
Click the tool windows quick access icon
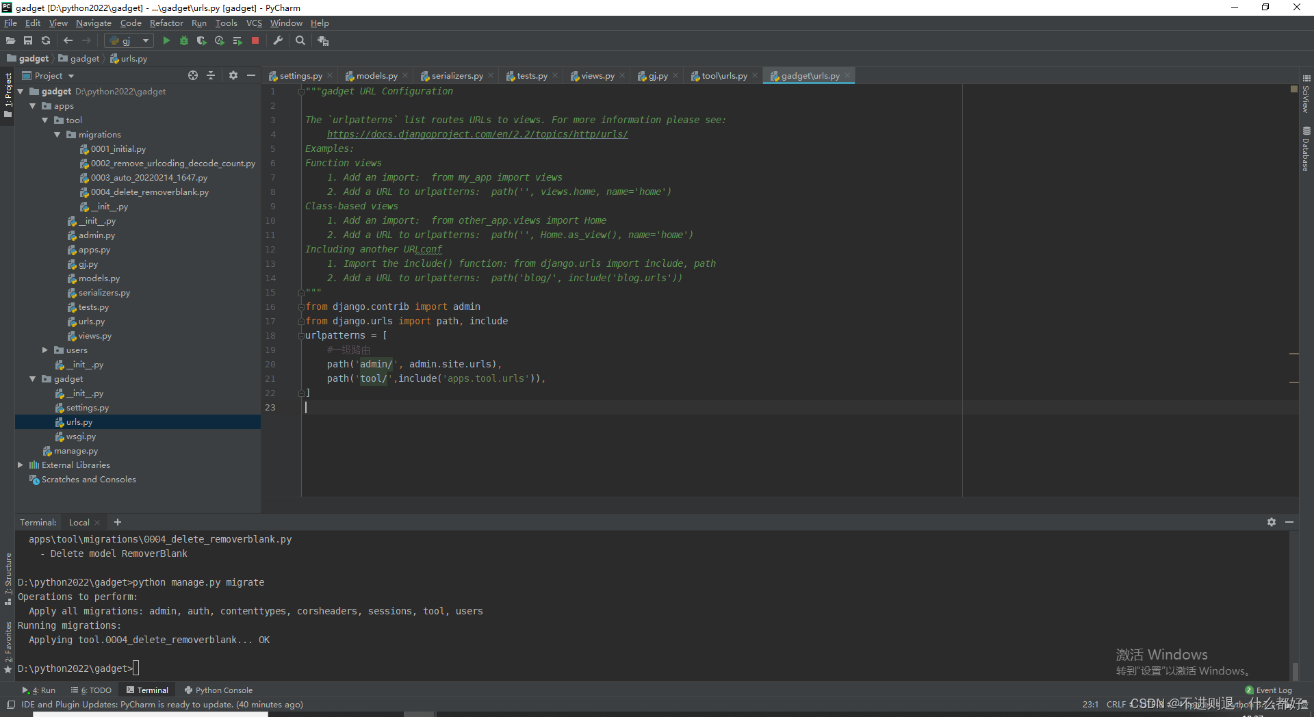click(x=10, y=705)
